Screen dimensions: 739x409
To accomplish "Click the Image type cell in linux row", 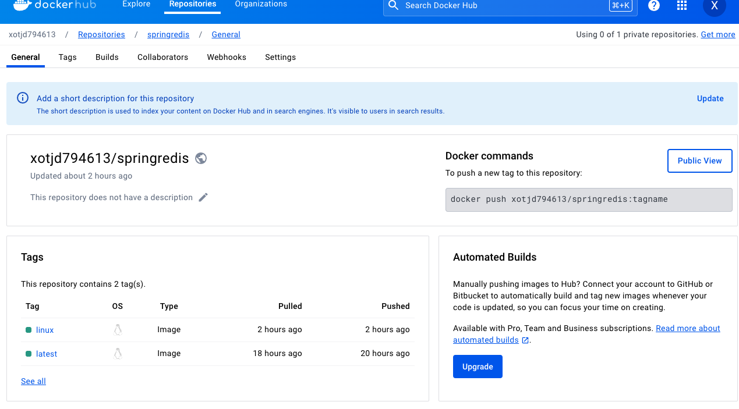I will point(169,329).
